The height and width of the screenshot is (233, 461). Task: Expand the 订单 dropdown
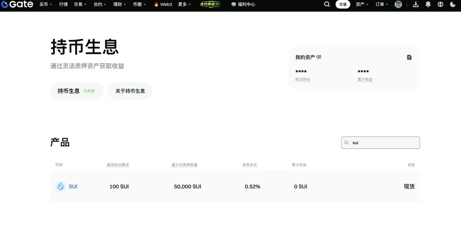coord(382,4)
